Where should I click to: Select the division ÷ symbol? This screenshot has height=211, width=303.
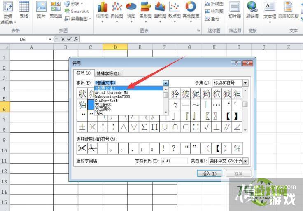tap(103, 127)
